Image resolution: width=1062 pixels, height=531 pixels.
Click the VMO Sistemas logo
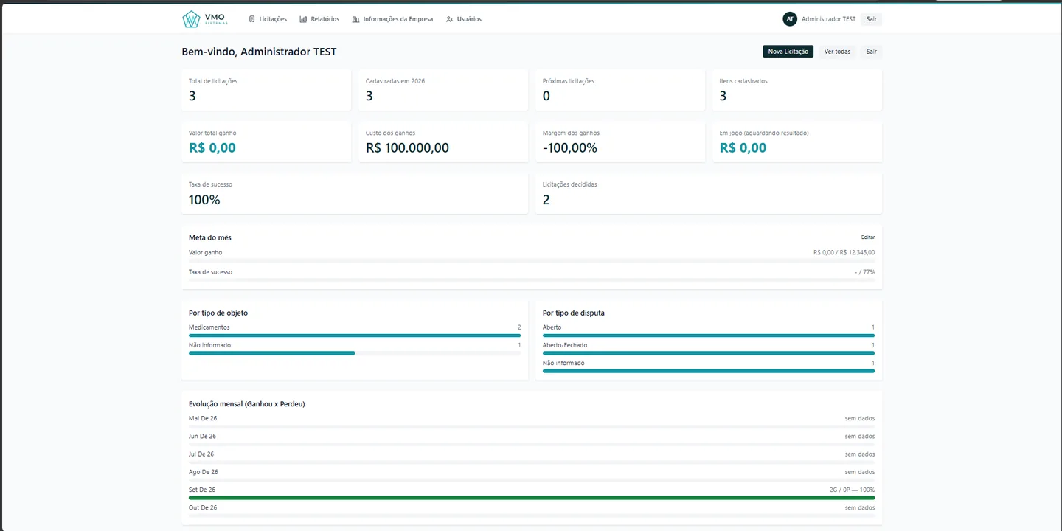pos(204,19)
